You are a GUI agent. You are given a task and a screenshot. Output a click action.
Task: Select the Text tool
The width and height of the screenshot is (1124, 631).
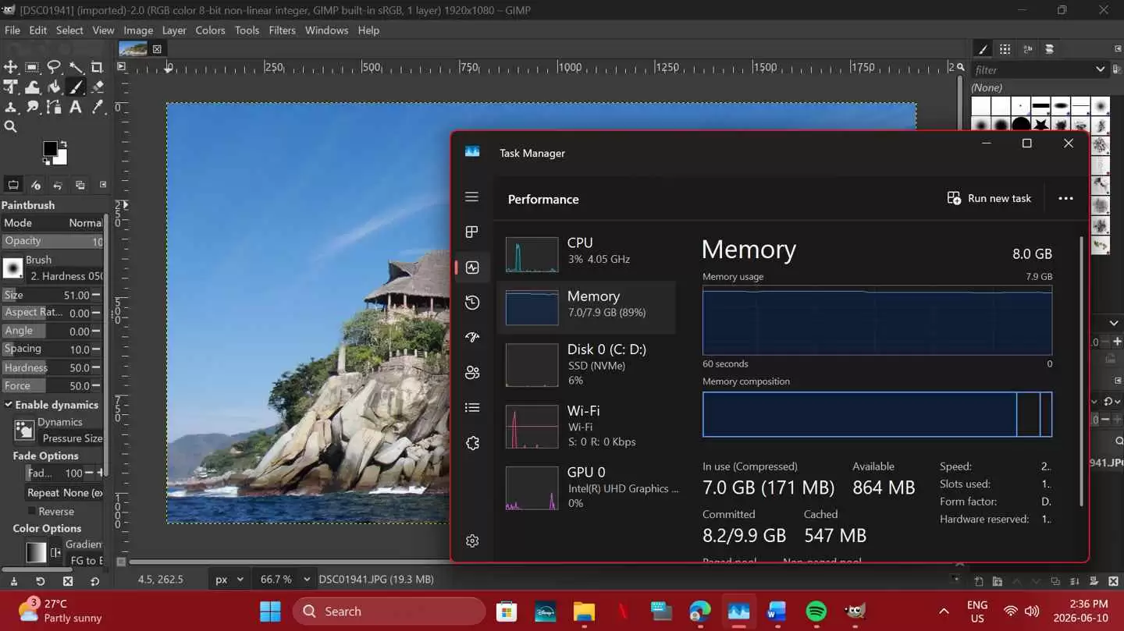(x=76, y=107)
